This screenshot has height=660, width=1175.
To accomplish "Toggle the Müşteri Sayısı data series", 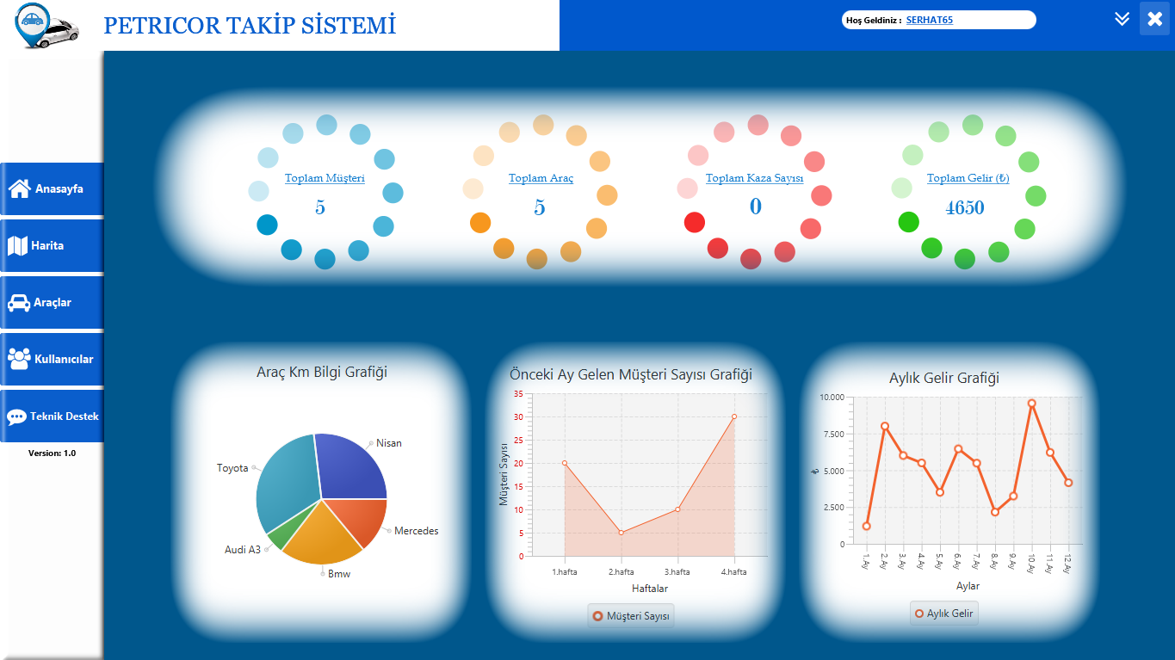I will [630, 614].
